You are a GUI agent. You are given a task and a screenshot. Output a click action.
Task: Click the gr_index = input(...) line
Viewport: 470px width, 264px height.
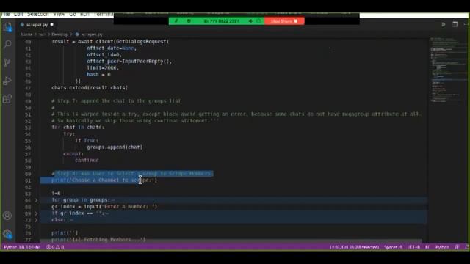[x=104, y=207]
